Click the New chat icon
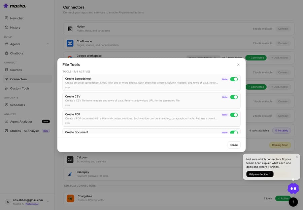 pos(7,18)
